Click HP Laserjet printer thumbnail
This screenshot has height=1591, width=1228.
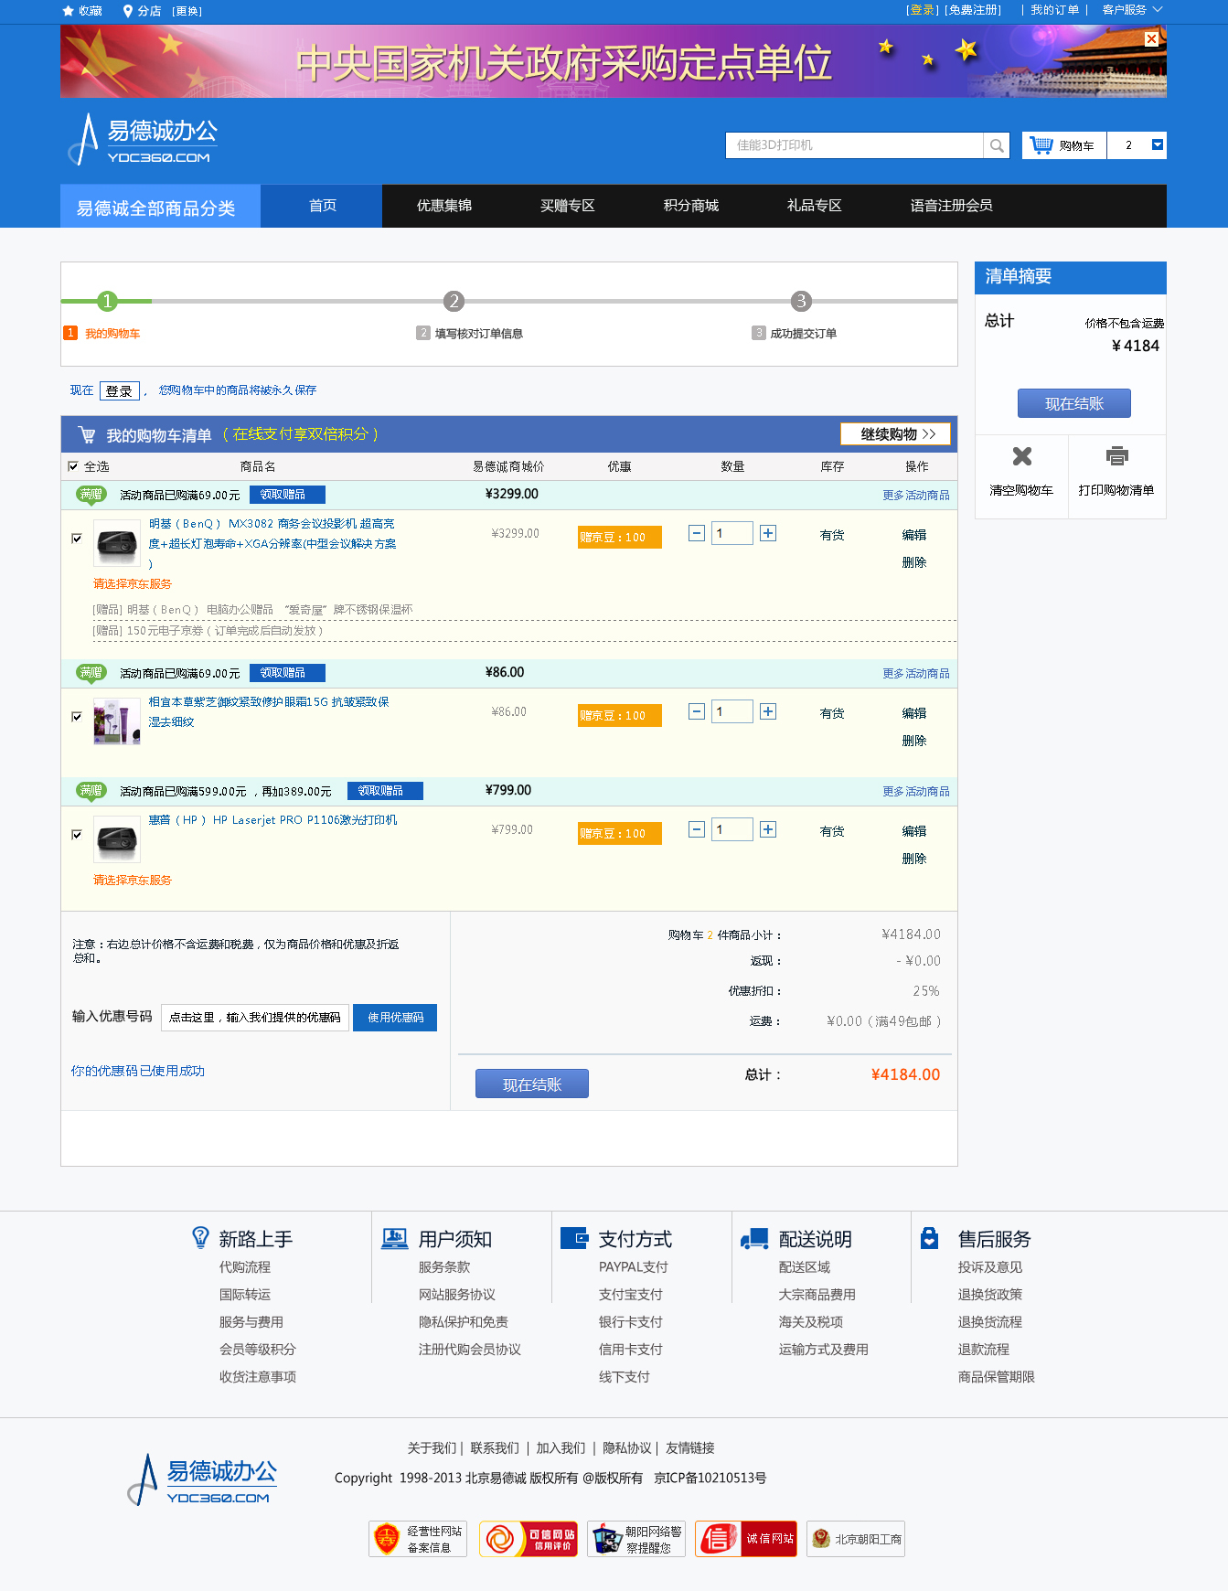click(117, 839)
